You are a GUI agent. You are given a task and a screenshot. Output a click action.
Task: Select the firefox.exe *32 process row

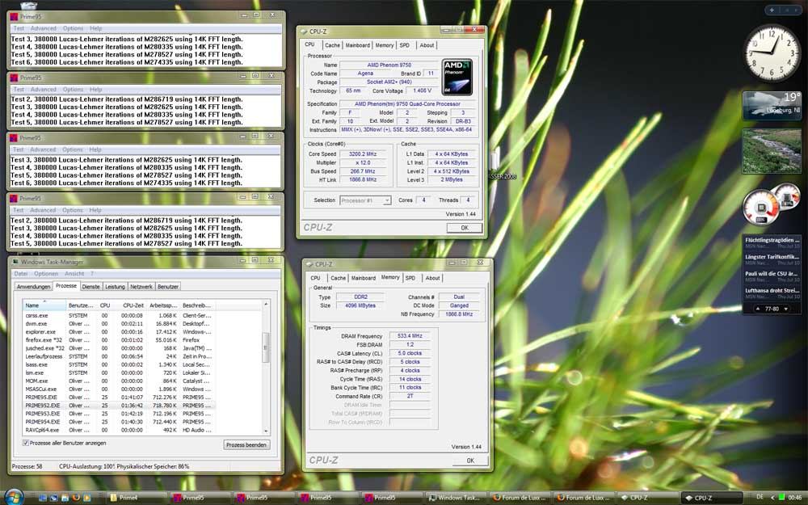click(119, 340)
